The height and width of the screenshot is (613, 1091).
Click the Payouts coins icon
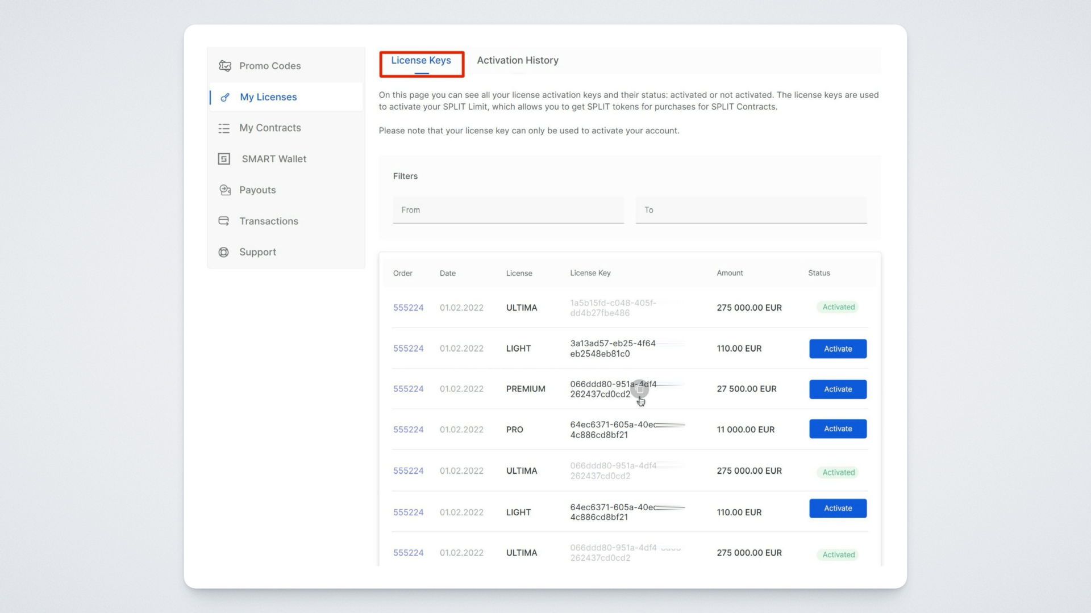225,190
